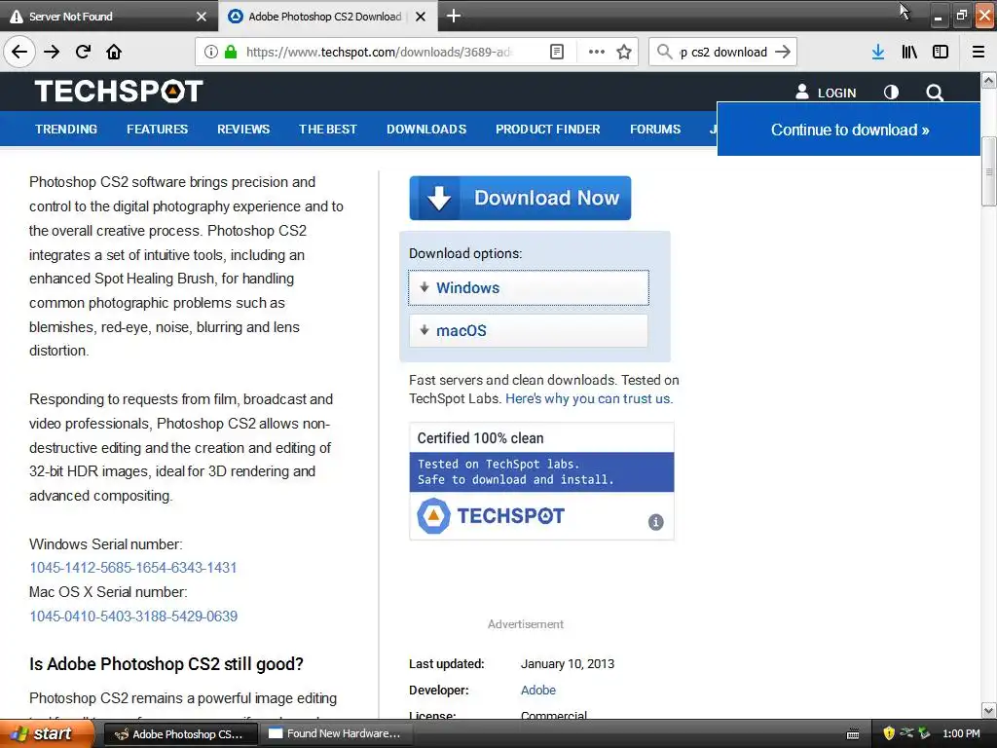Bookmark this page with the star icon
Image resolution: width=997 pixels, height=748 pixels.
click(624, 53)
